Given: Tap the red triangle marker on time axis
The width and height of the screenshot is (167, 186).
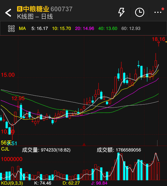Looking at the screenshot, I should pos(84,144).
